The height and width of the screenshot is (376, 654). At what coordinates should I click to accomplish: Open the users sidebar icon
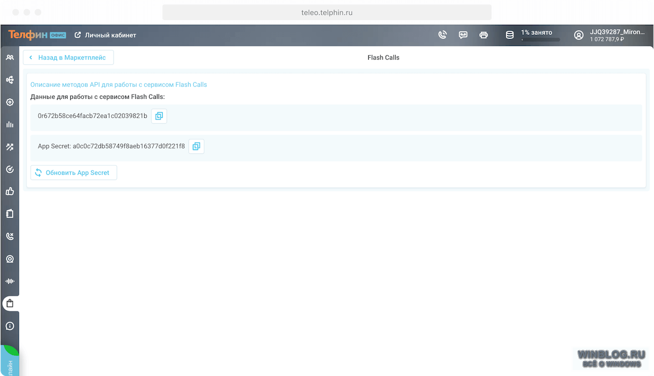tap(10, 58)
